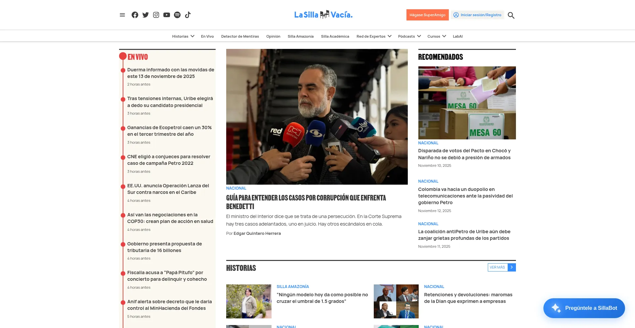This screenshot has width=635, height=328.
Task: Open the hamburger menu icon
Action: click(x=122, y=15)
